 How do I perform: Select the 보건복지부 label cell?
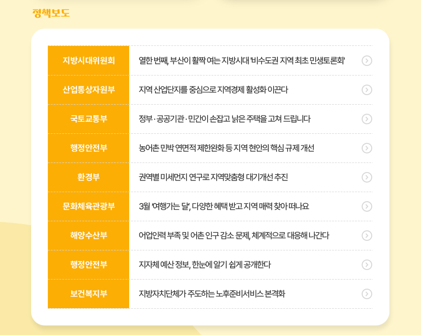(x=89, y=294)
